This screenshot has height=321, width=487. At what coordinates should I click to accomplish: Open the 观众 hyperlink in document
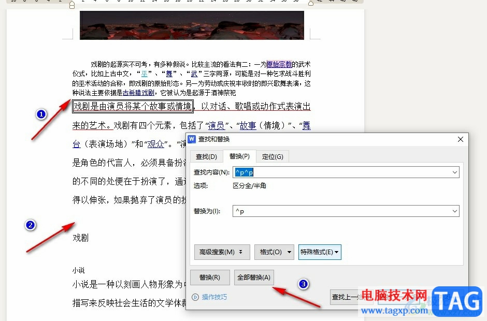[155, 144]
